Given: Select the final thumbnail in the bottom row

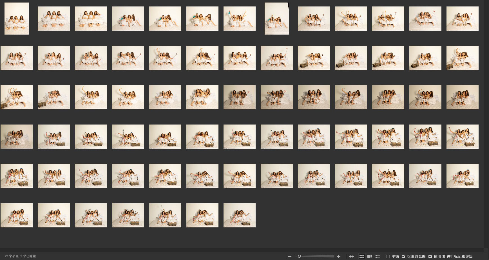Looking at the screenshot, I should 239,215.
